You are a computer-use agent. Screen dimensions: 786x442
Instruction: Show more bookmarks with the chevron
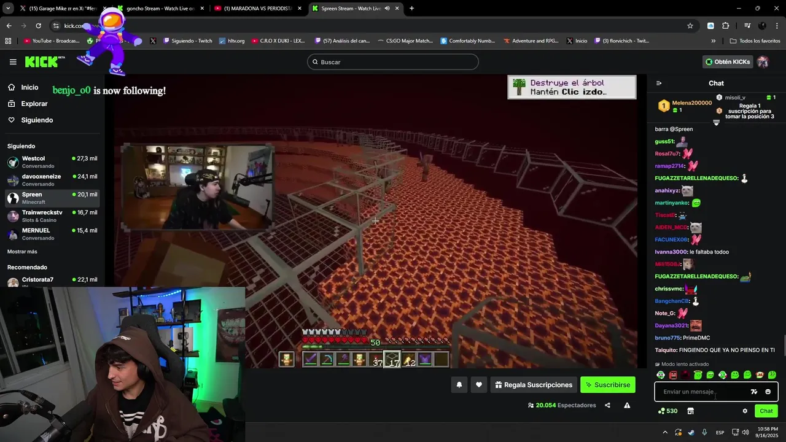[x=714, y=41]
